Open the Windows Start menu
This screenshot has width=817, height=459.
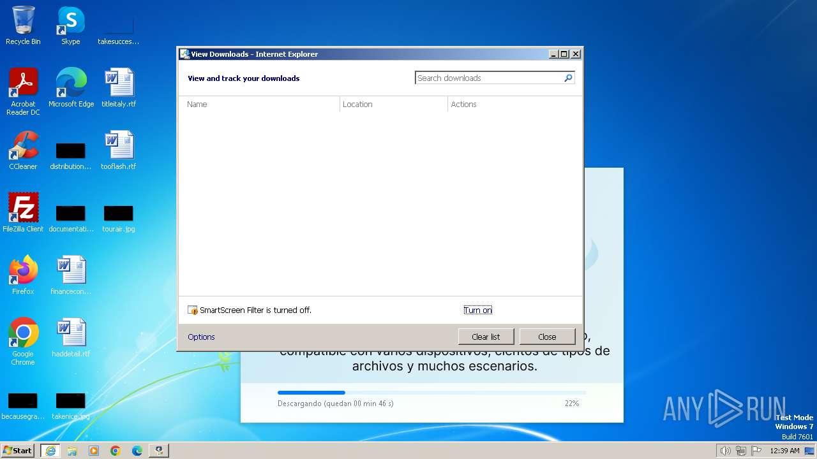click(x=18, y=451)
